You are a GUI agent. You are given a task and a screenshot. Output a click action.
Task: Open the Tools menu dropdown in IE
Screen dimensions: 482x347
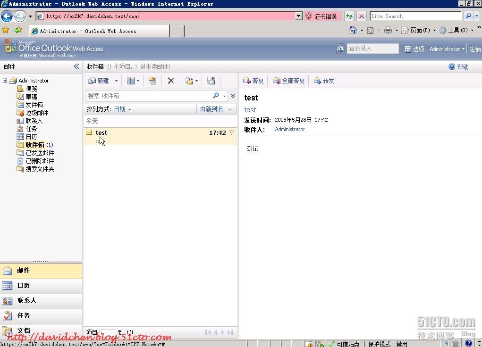point(473,30)
